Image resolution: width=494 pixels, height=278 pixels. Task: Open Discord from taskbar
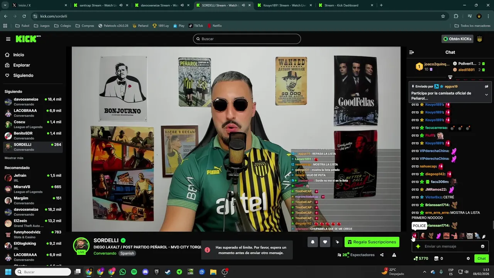[x=145, y=272]
